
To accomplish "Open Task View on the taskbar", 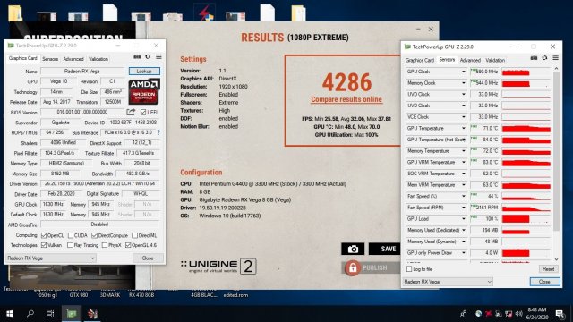I will point(50,314).
